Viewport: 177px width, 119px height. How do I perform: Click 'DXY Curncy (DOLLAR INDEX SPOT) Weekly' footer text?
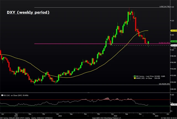pyautogui.click(x=15, y=118)
